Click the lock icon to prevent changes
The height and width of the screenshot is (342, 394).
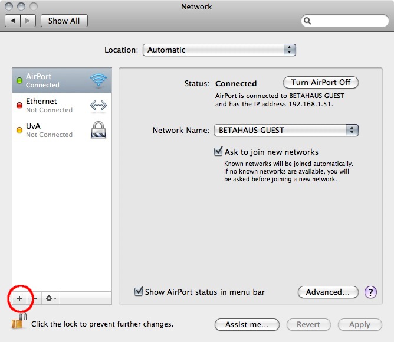point(19,323)
